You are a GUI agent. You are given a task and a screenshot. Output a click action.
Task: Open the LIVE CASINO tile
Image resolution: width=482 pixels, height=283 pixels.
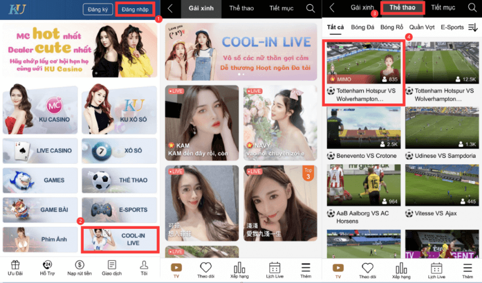pos(40,151)
